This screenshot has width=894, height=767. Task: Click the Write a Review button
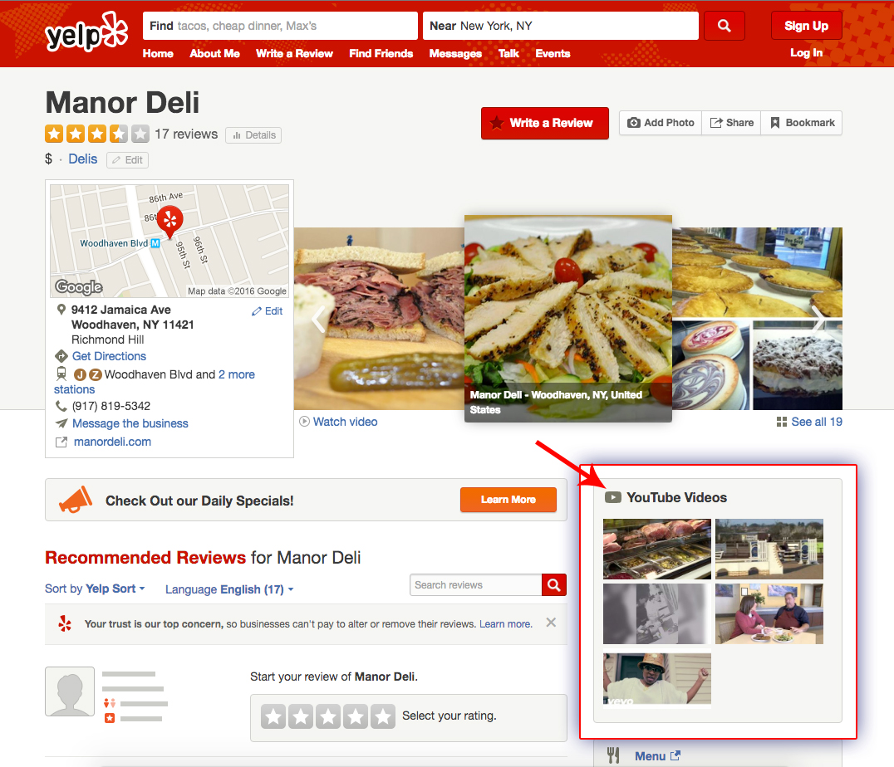coord(544,123)
